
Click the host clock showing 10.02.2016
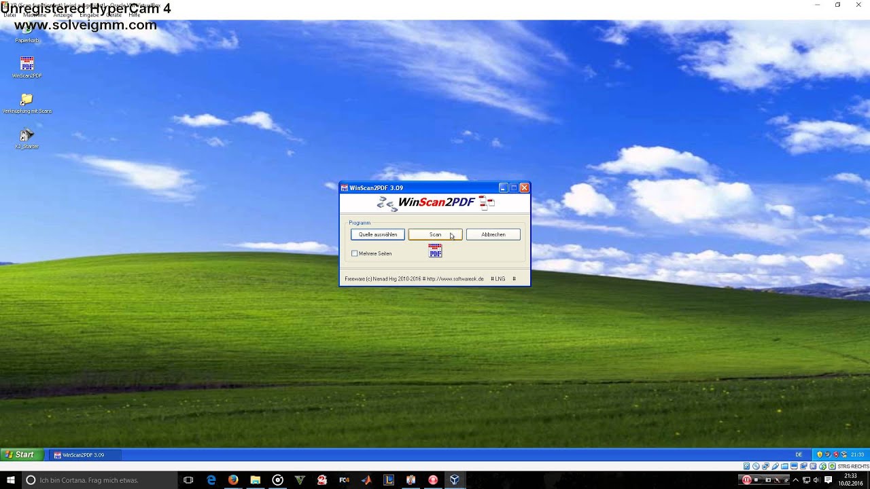(850, 480)
